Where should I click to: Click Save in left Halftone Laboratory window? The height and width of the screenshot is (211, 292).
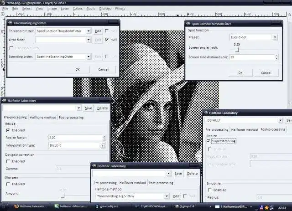(88, 108)
